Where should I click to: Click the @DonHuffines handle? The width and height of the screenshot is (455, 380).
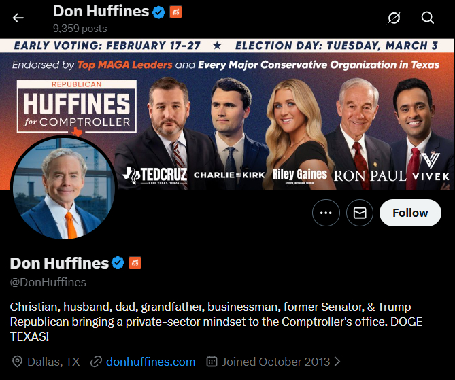tap(48, 282)
